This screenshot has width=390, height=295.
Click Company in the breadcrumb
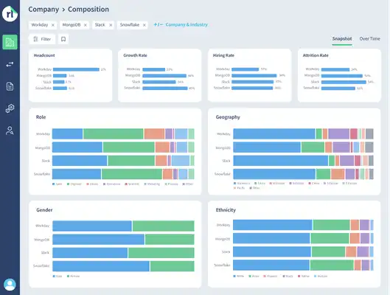pos(43,9)
